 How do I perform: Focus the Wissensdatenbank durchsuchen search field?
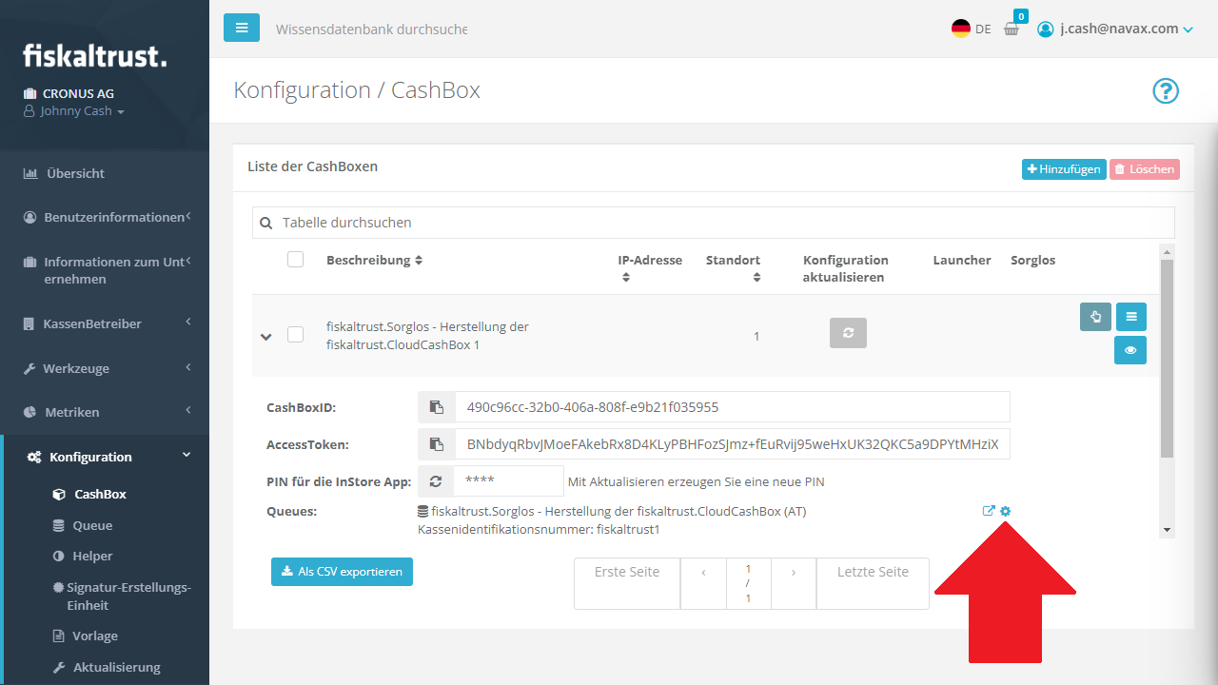371,29
